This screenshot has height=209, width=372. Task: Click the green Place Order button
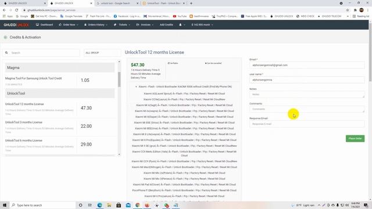pyautogui.click(x=355, y=139)
